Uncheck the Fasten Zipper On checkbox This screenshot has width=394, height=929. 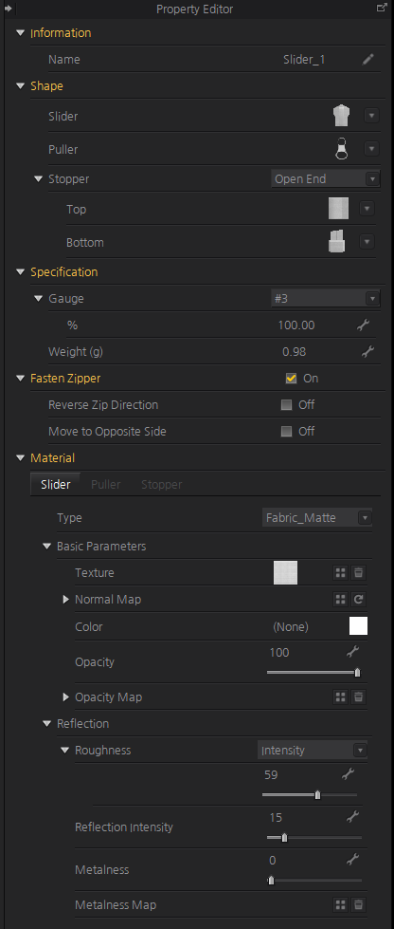point(291,379)
